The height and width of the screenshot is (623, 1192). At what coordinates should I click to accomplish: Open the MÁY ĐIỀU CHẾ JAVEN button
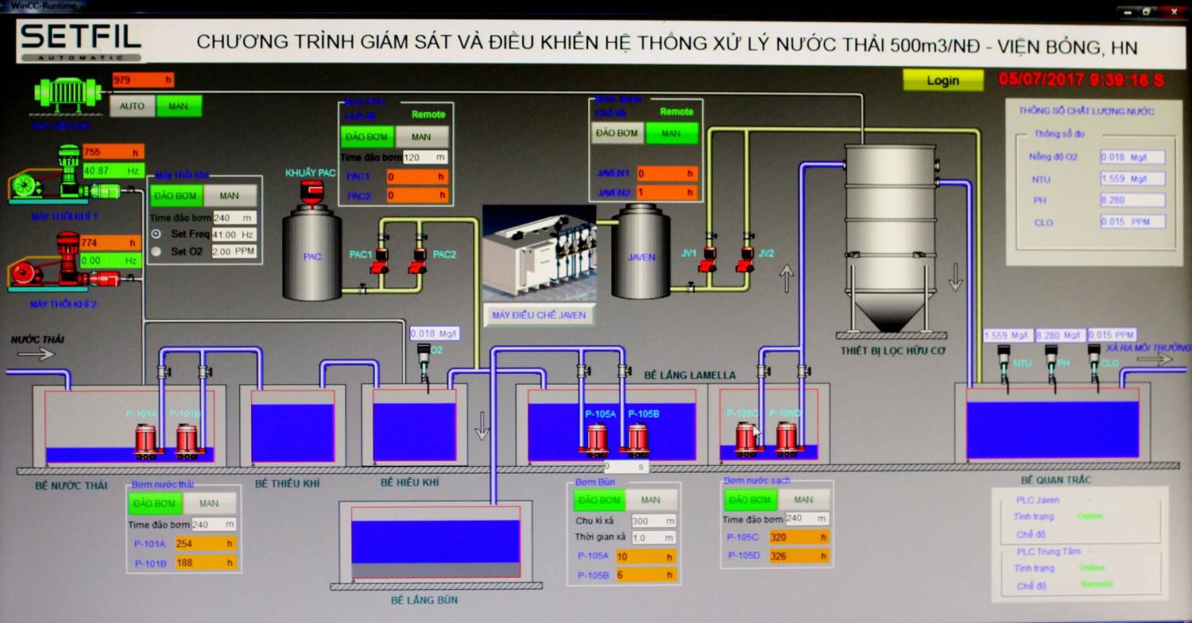[538, 315]
